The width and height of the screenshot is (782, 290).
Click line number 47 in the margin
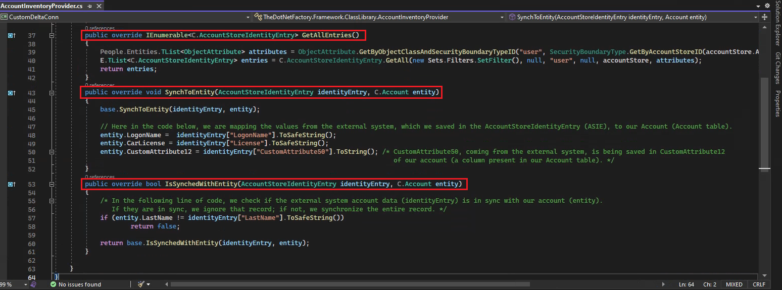click(x=31, y=127)
